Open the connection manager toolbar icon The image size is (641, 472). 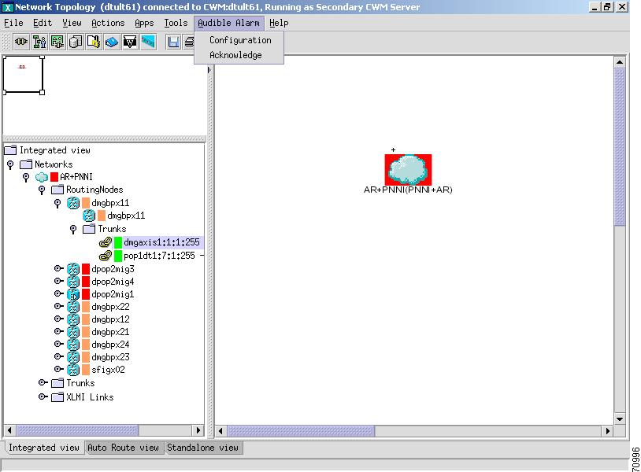coord(21,42)
